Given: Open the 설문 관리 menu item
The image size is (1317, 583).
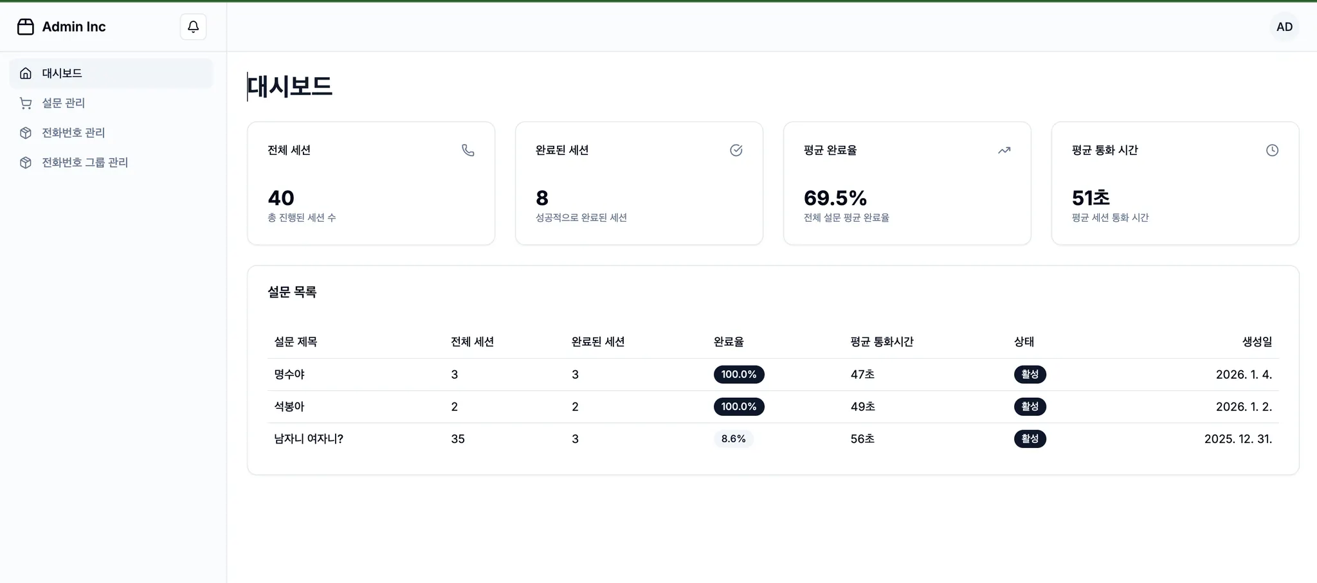Looking at the screenshot, I should coord(64,103).
